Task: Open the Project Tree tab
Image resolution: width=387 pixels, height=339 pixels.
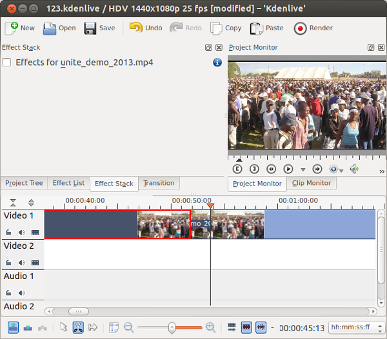Action: pos(24,183)
